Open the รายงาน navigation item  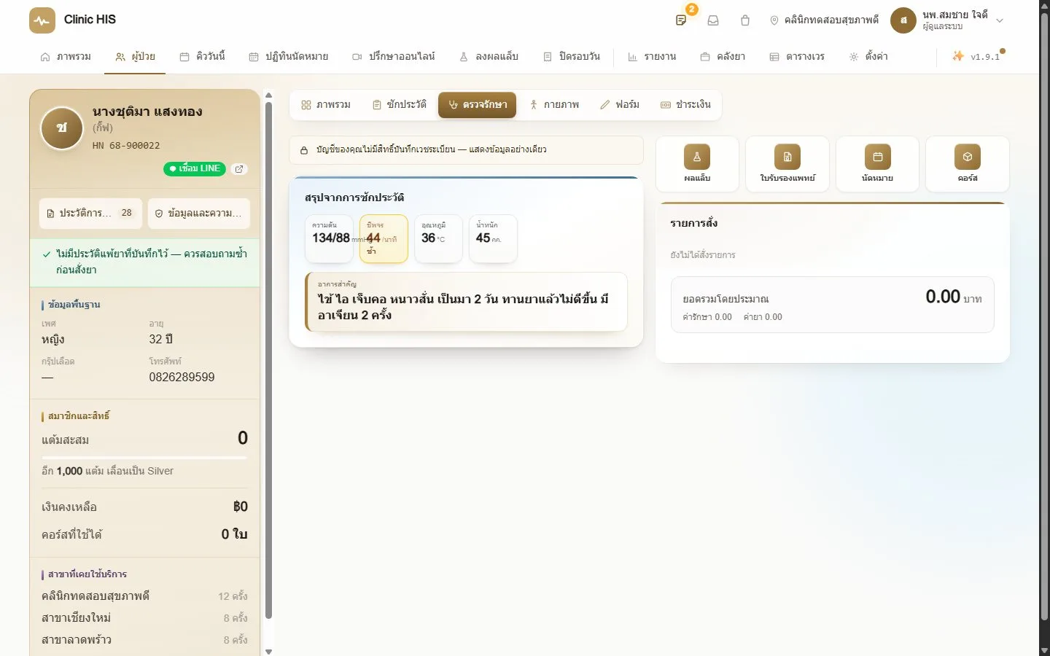[652, 57]
